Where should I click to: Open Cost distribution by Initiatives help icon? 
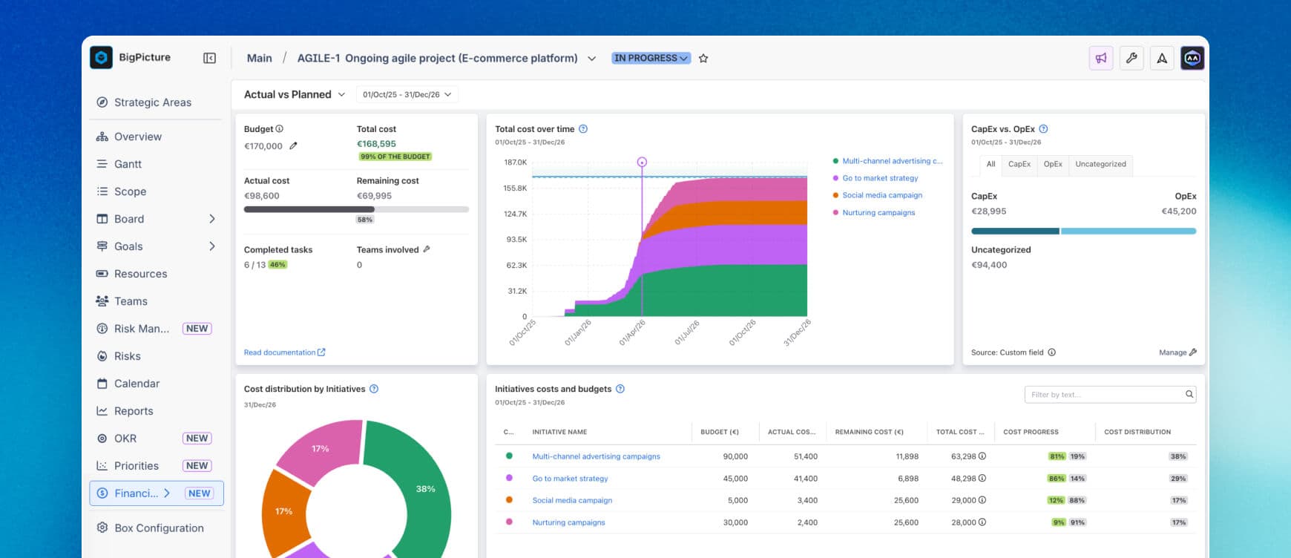[x=374, y=389]
